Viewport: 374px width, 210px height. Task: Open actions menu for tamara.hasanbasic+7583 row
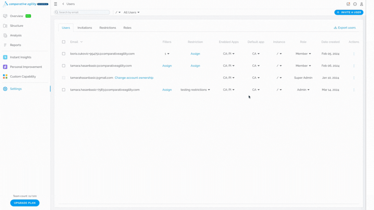354,90
